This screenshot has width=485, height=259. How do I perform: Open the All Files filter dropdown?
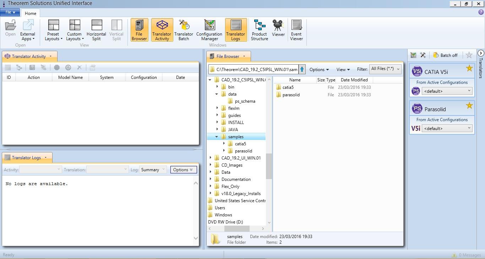[x=386, y=69]
